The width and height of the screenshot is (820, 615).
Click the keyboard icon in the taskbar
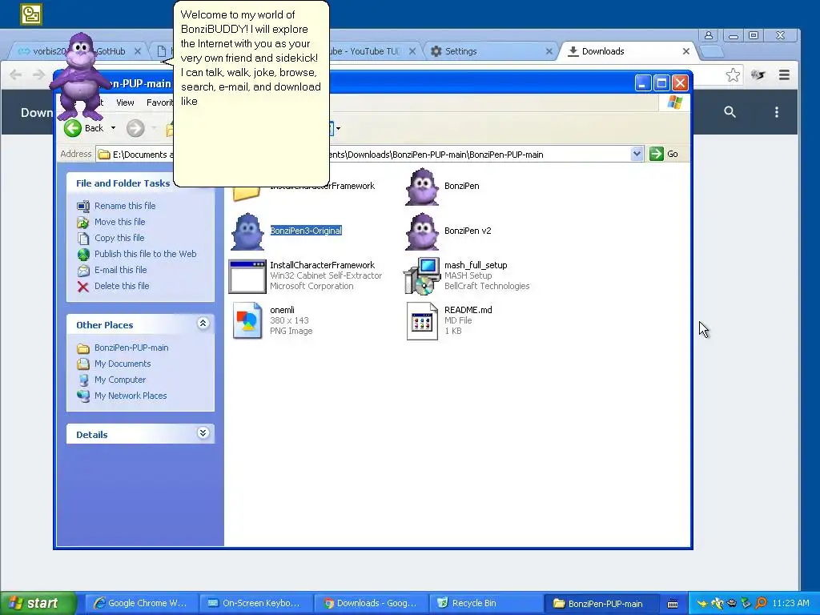(673, 604)
